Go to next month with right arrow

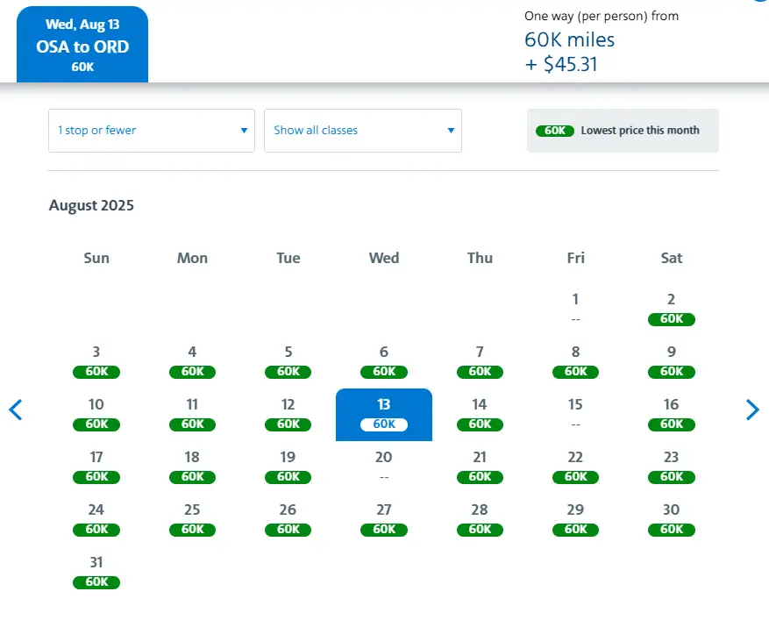(752, 410)
